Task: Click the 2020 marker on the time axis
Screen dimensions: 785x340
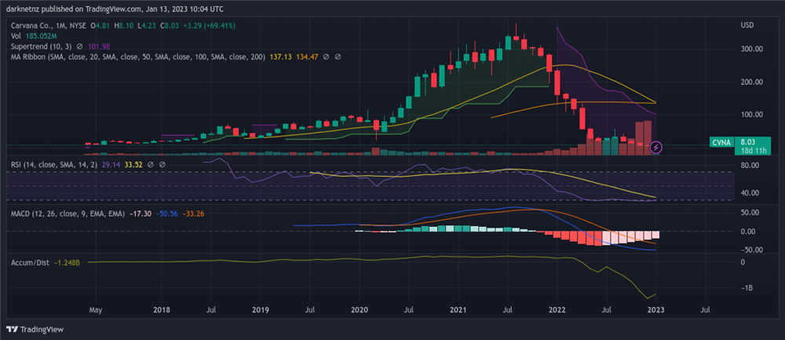Action: pyautogui.click(x=360, y=310)
